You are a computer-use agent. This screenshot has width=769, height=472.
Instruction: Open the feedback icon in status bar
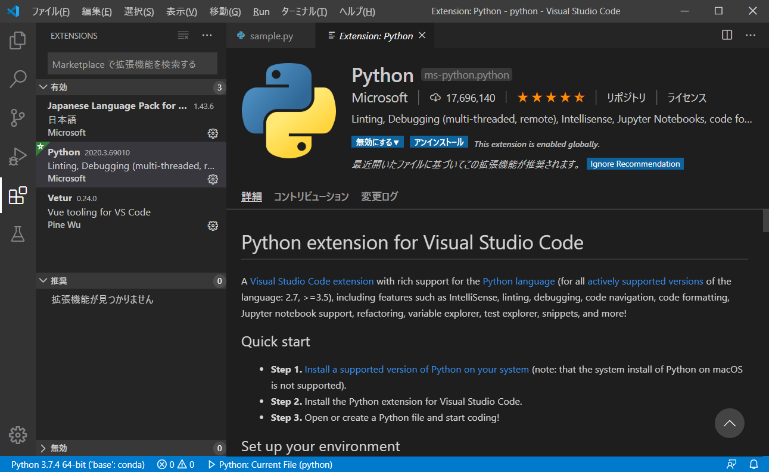[x=731, y=464]
